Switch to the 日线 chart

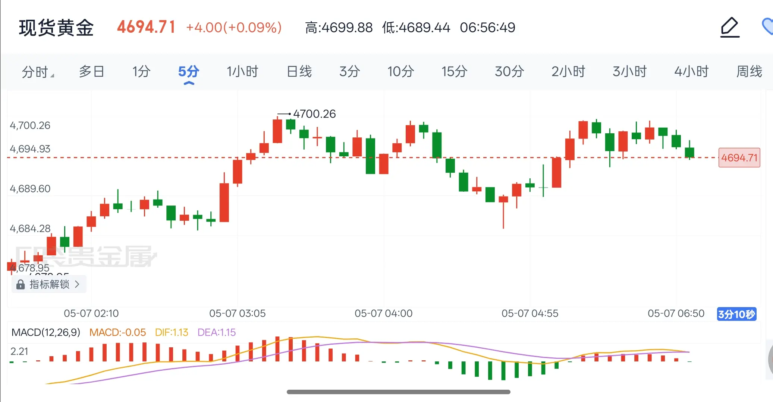click(x=299, y=71)
